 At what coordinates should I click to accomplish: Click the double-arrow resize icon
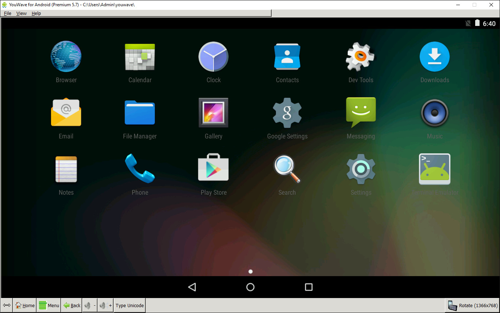[x=7, y=305]
